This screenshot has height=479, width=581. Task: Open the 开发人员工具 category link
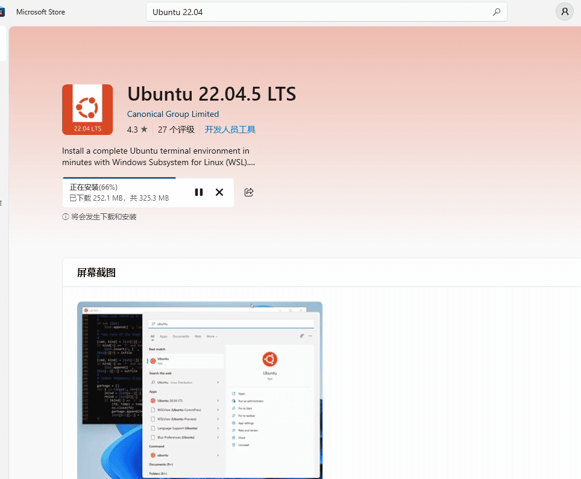230,130
